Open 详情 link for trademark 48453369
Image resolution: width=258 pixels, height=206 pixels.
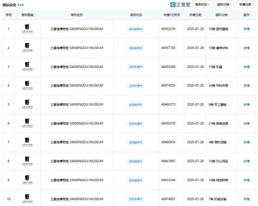[x=246, y=67]
